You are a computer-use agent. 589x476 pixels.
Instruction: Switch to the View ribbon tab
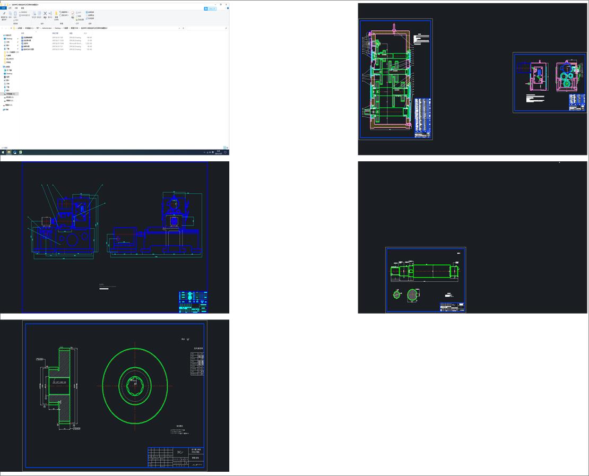point(22,8)
